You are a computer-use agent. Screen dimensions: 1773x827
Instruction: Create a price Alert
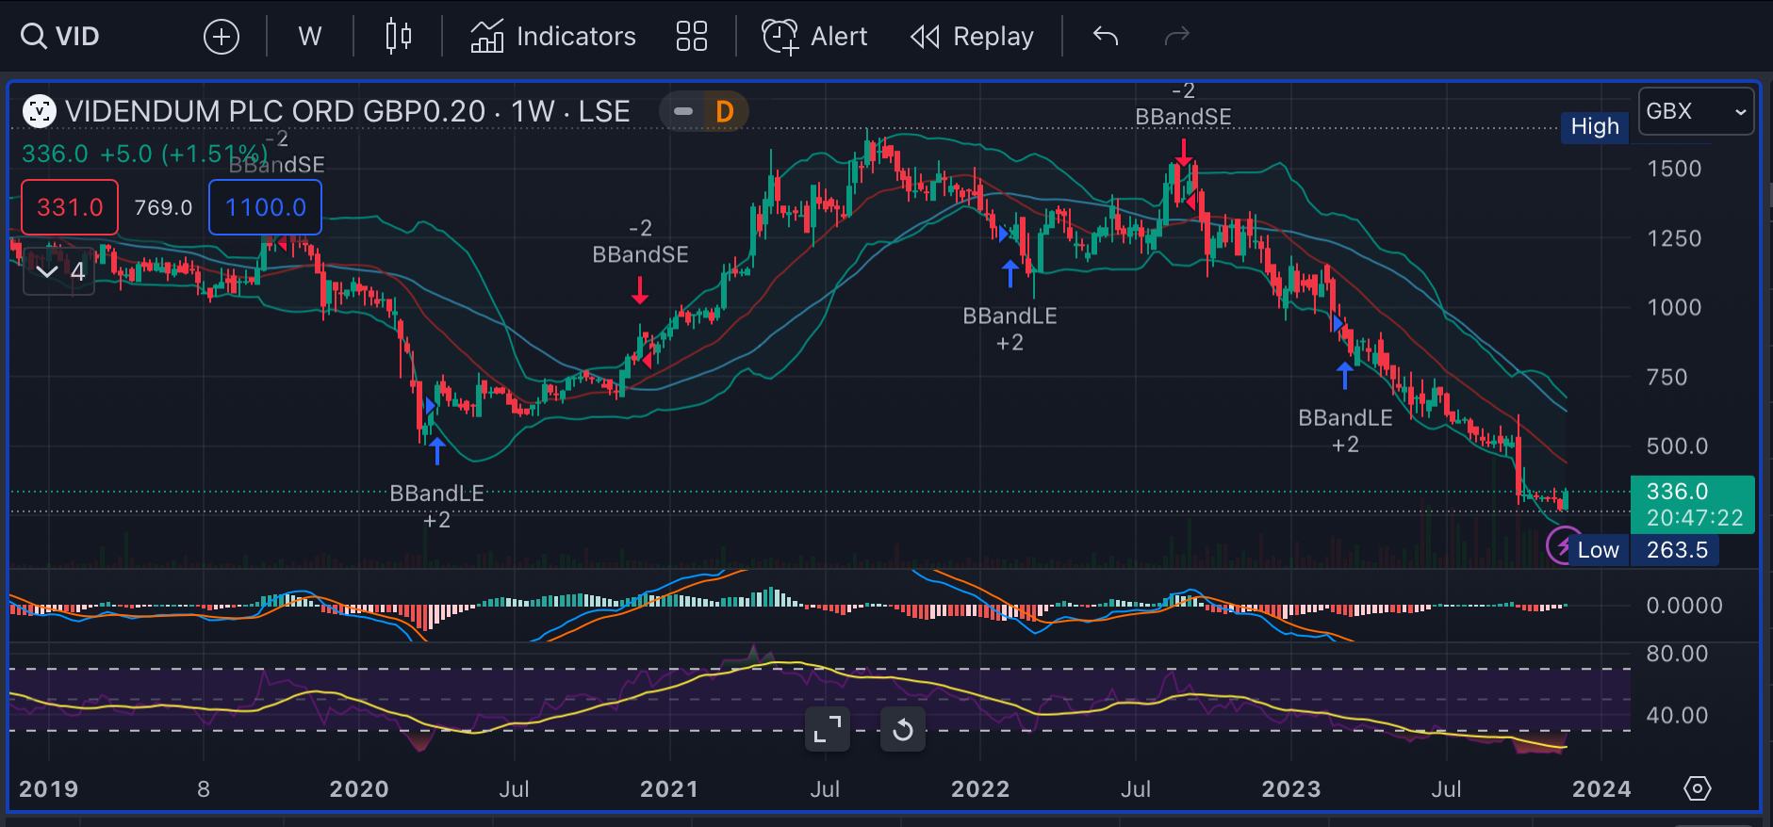click(x=814, y=37)
